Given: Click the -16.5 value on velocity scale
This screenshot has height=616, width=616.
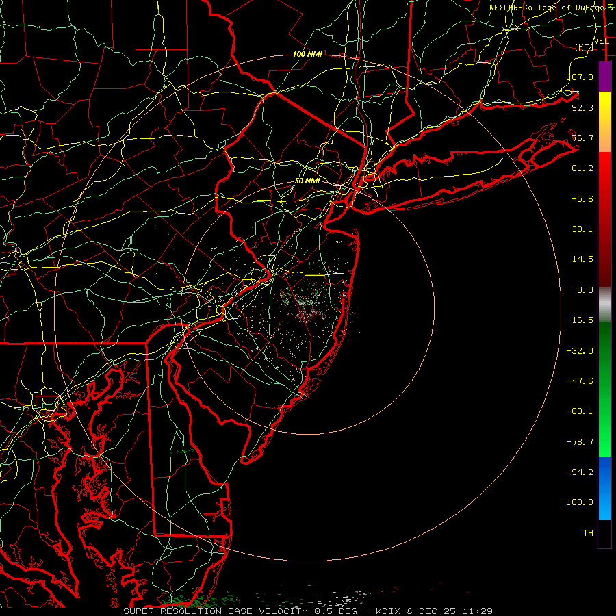Looking at the screenshot, I should (580, 320).
